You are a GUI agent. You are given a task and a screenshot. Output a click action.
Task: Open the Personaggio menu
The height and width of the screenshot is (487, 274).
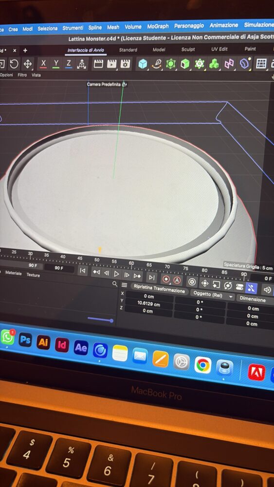click(x=189, y=26)
